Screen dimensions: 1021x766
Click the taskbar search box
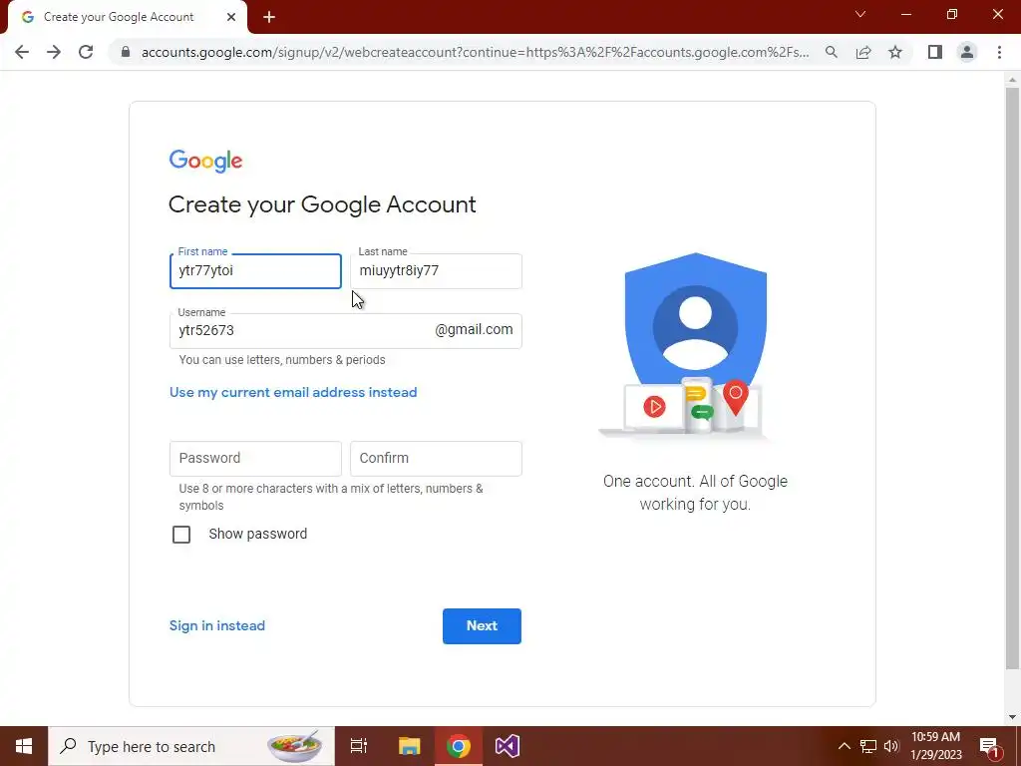[191, 746]
